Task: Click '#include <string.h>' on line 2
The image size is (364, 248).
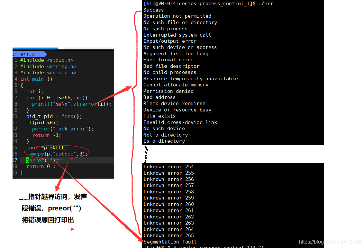Action: click(48, 66)
